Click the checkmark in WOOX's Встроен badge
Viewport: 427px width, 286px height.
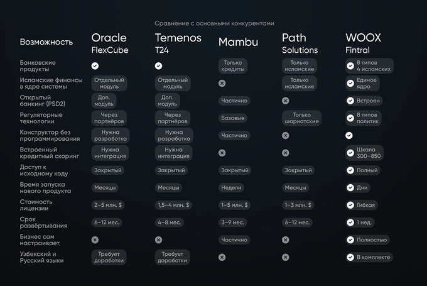[x=350, y=101]
